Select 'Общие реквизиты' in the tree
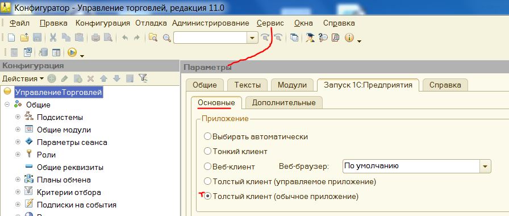This screenshot has width=509, height=216. (70, 168)
